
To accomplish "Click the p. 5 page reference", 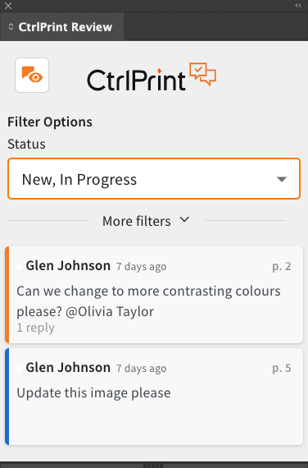I will pyautogui.click(x=282, y=368).
